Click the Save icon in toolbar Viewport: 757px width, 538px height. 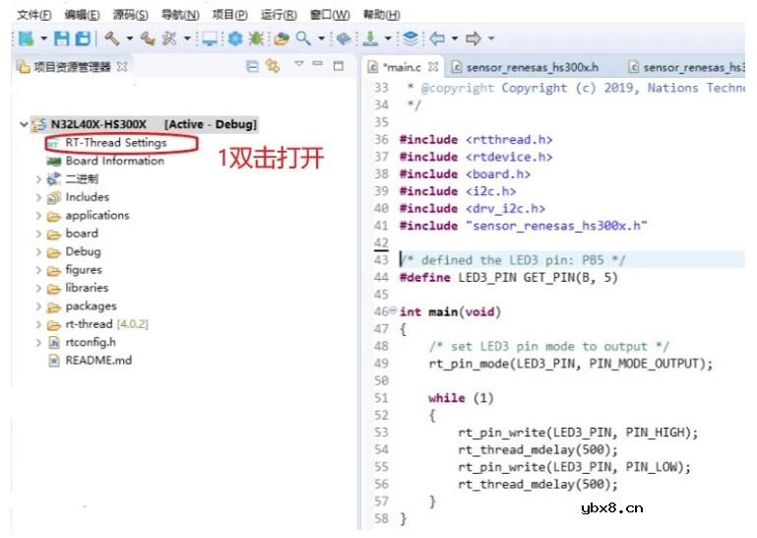(x=61, y=38)
